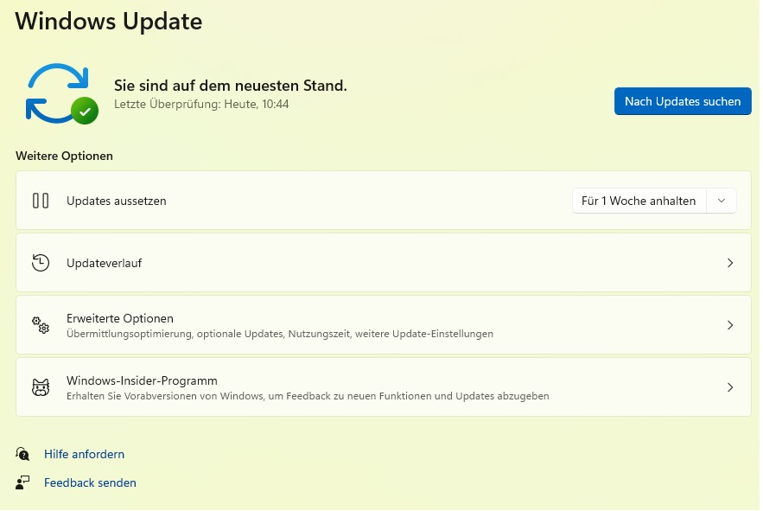Click Nach Updates suchen button
The height and width of the screenshot is (511, 763).
coord(683,101)
